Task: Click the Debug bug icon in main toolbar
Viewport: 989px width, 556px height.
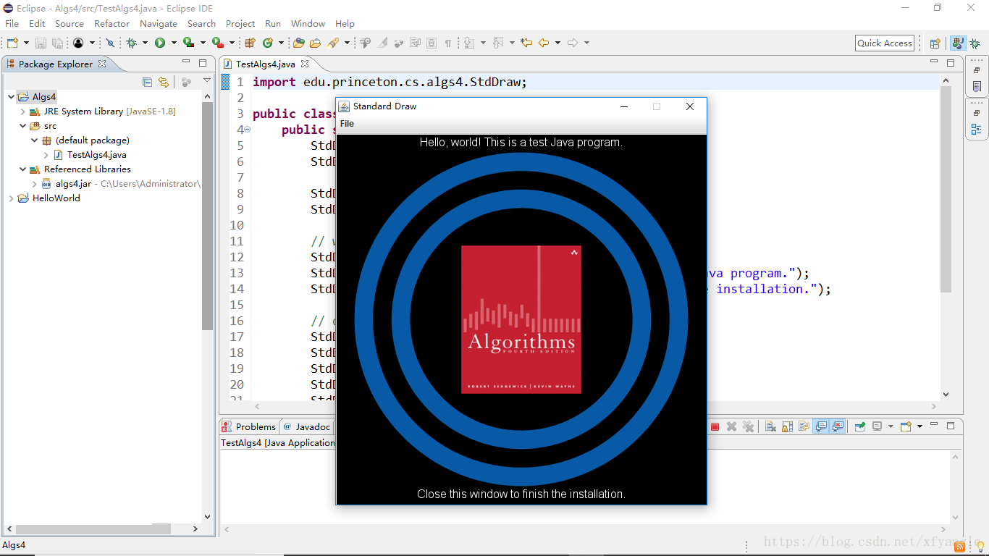Action: point(131,43)
